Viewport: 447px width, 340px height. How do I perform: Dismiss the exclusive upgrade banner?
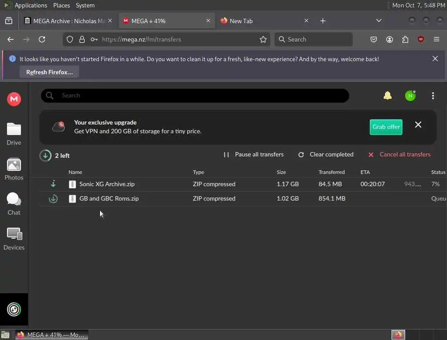pos(418,125)
